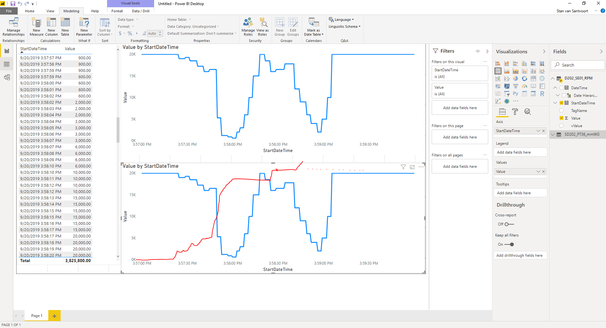Switch to the Home ribbon tab
606x328 pixels.
click(30, 11)
